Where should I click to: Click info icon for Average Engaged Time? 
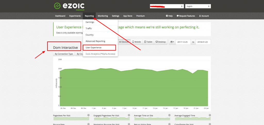[210, 115]
